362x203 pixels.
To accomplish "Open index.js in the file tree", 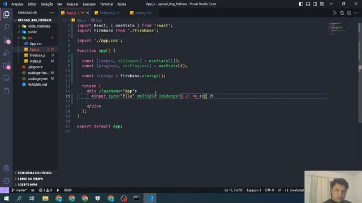I will [x=35, y=61].
